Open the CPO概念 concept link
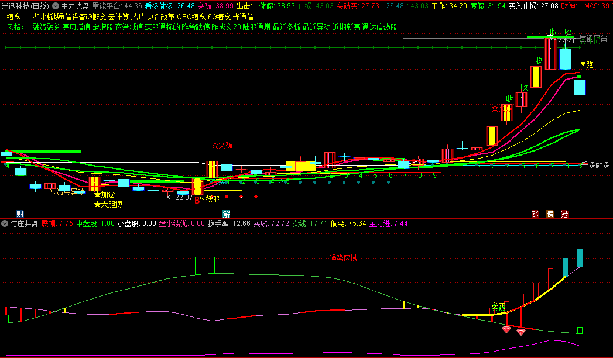The image size is (613, 358). (x=191, y=17)
